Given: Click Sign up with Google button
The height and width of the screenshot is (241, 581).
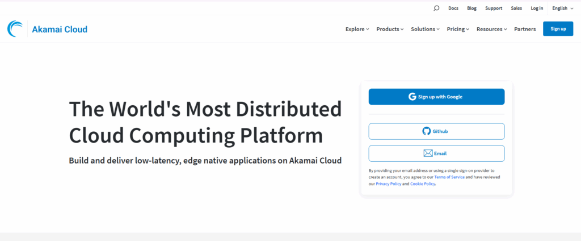Looking at the screenshot, I should [436, 97].
